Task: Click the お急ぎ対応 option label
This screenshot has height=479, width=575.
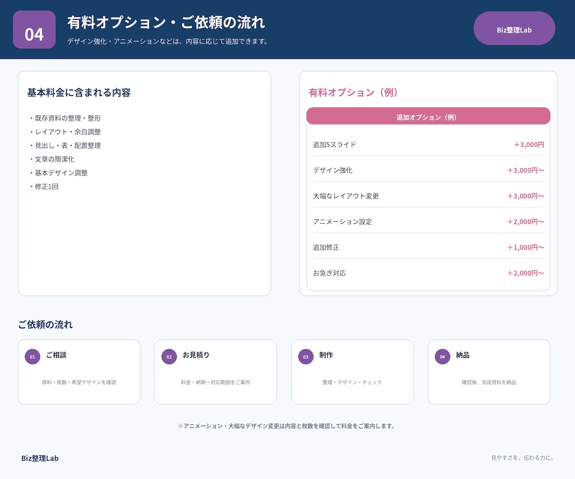Action: point(329,273)
